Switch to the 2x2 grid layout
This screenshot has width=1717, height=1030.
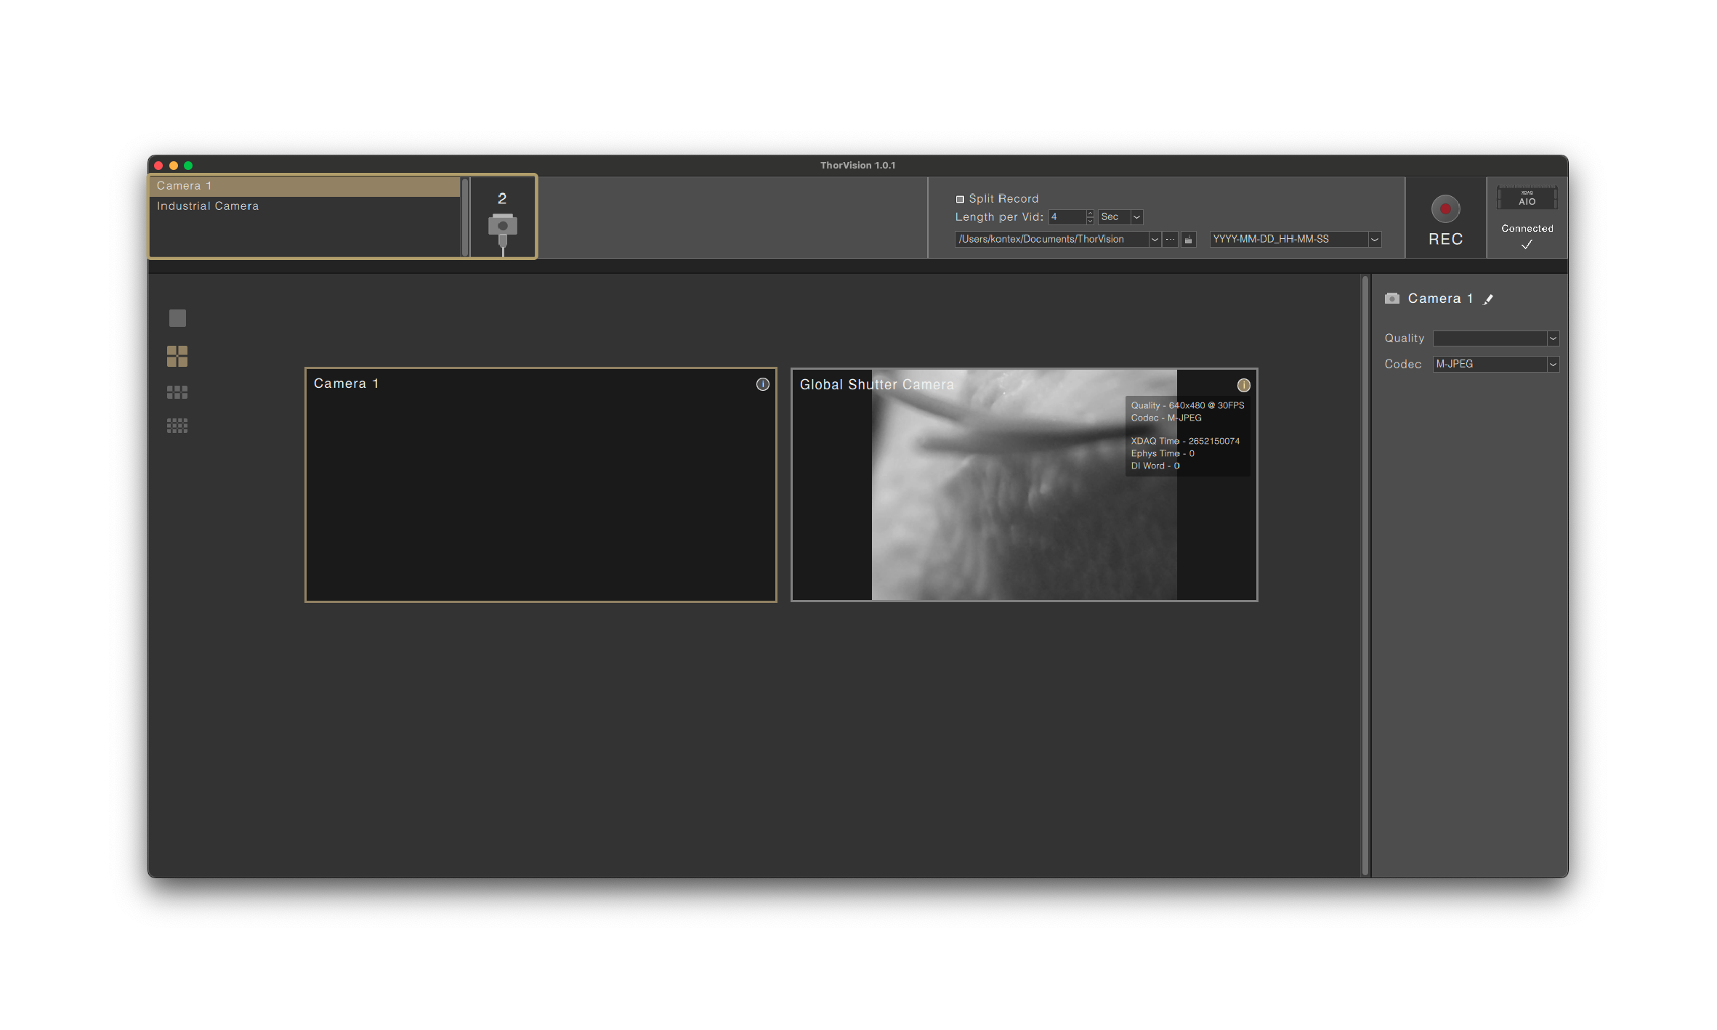(x=177, y=355)
